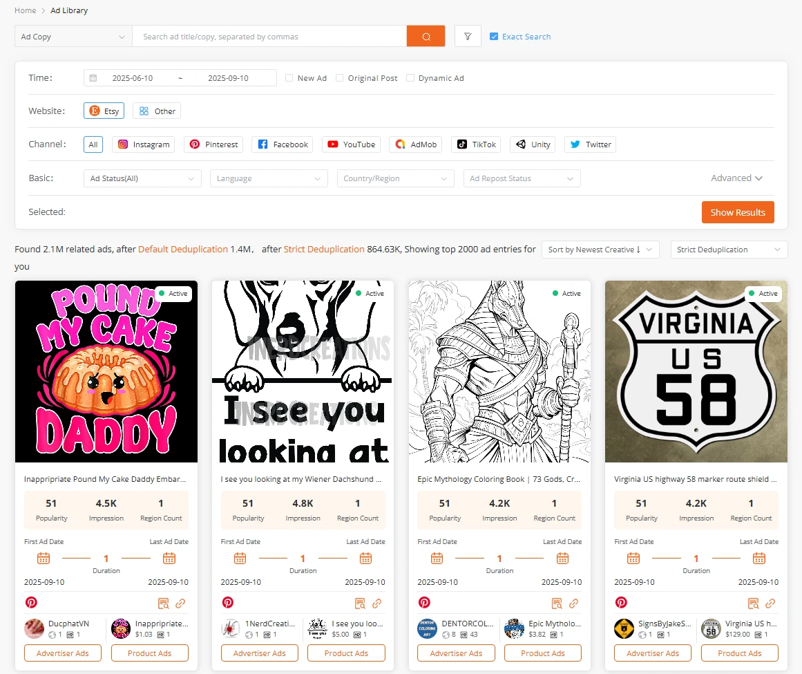Click Pinterest icon on Pound My Cake card
The width and height of the screenshot is (802, 674).
click(31, 603)
